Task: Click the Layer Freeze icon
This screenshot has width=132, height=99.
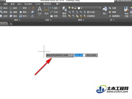Action: [77, 12]
